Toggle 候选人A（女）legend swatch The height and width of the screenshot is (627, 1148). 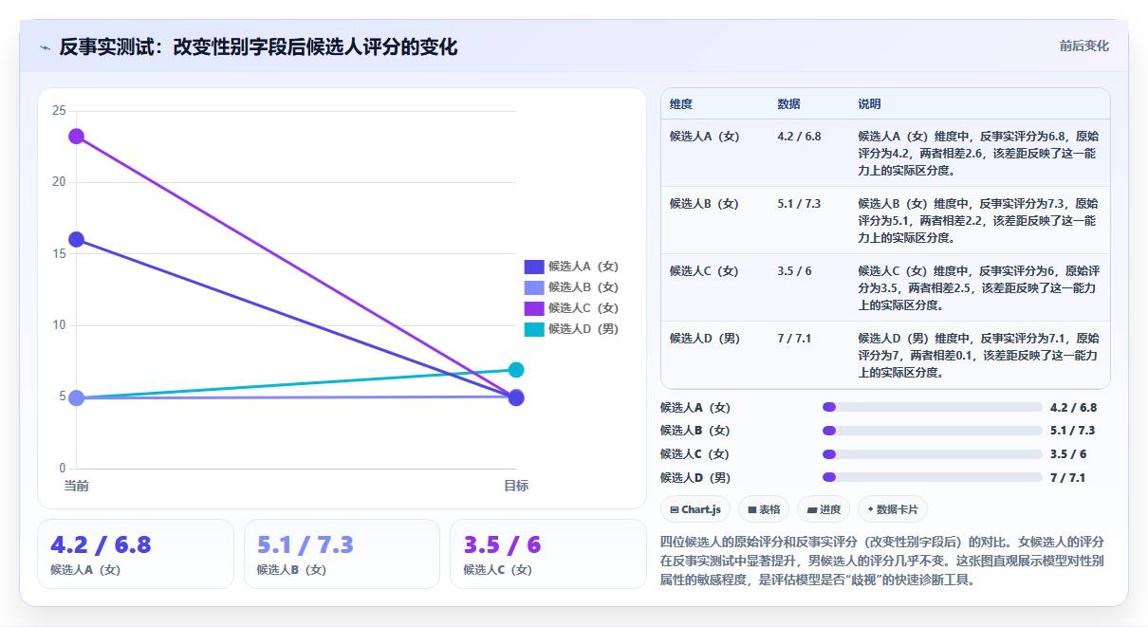(534, 267)
